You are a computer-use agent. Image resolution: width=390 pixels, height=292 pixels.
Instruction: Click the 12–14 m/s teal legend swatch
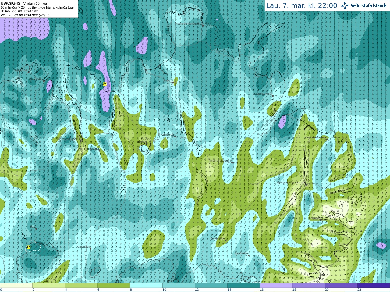(x=211, y=286)
